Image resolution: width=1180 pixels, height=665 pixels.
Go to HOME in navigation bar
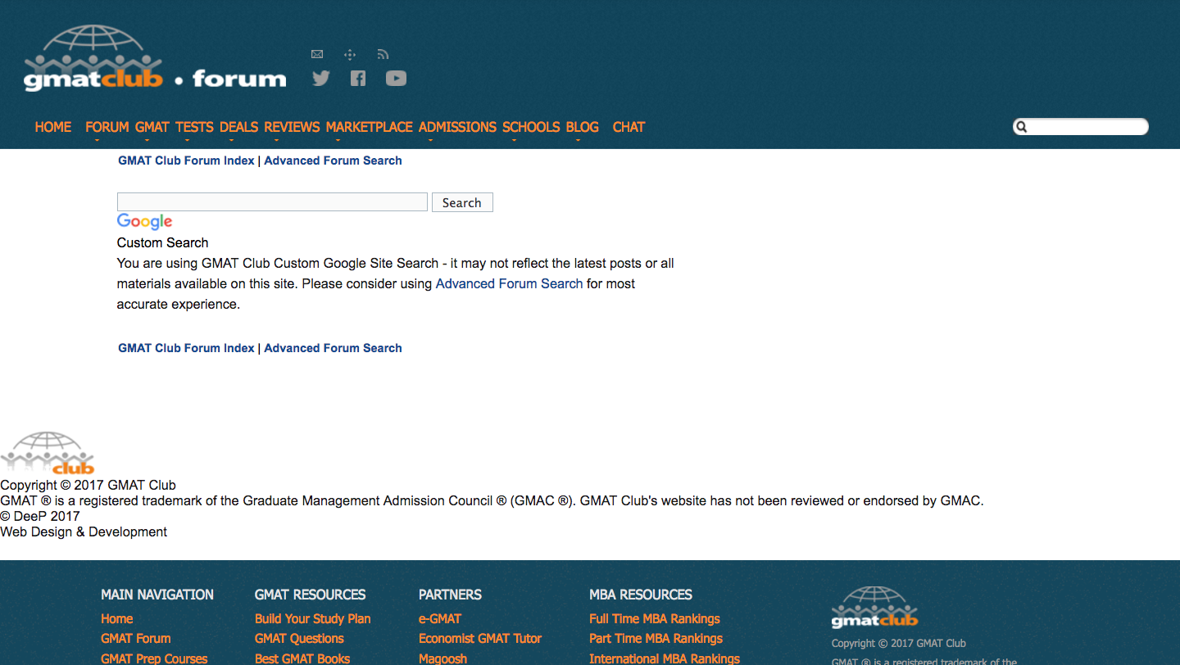53,128
